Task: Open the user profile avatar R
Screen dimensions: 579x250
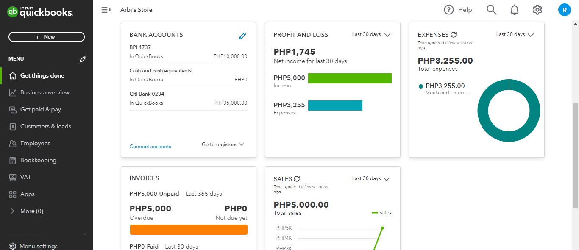Action: [564, 10]
